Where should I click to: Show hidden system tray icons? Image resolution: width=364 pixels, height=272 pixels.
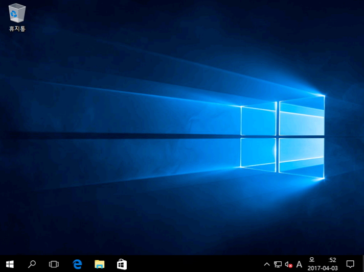(267, 264)
